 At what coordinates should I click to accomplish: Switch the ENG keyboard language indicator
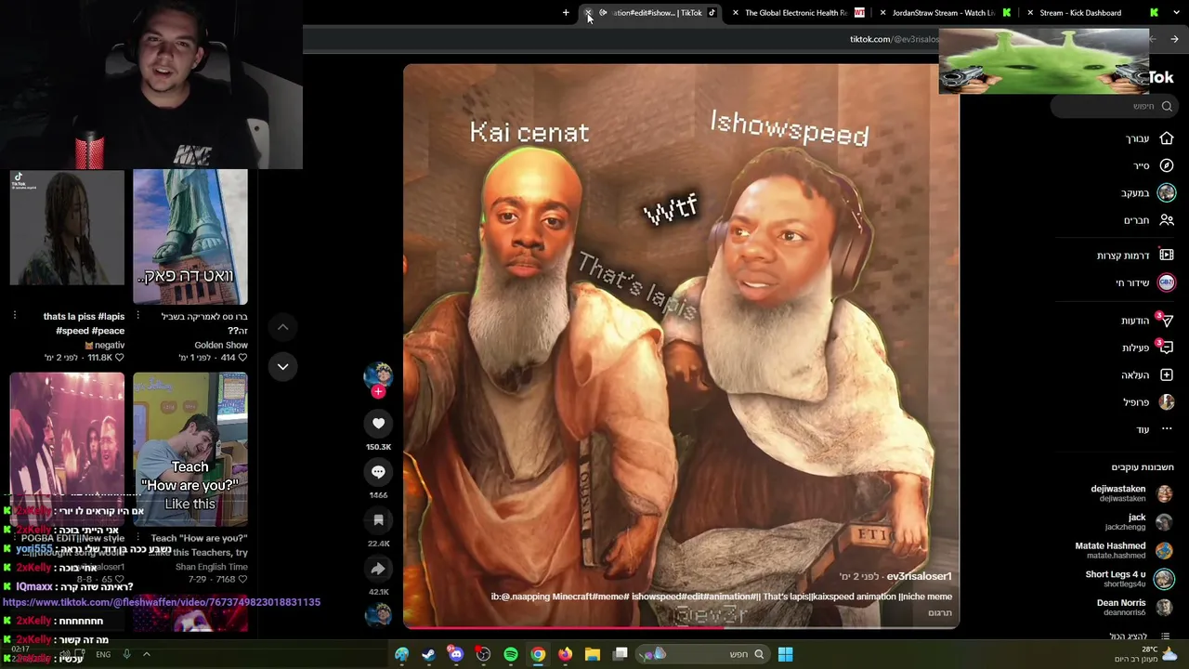103,654
